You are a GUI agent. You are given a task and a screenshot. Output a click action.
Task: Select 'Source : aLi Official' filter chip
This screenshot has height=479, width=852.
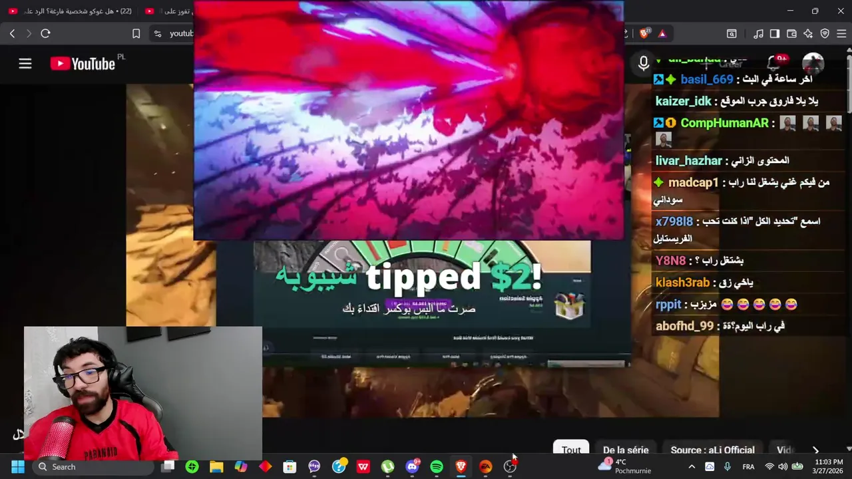coord(712,450)
